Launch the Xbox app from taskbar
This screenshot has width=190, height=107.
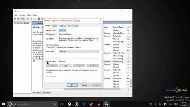(x=69, y=104)
